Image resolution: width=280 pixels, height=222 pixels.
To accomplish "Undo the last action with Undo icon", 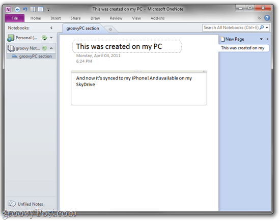I will click(25, 9).
